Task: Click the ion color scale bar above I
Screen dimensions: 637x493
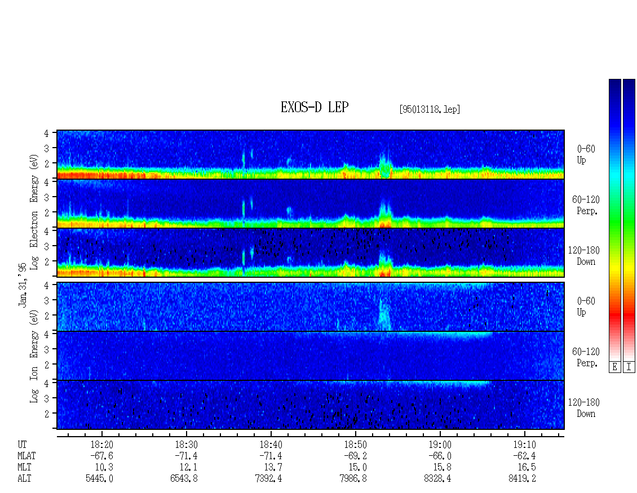Action: tap(629, 220)
